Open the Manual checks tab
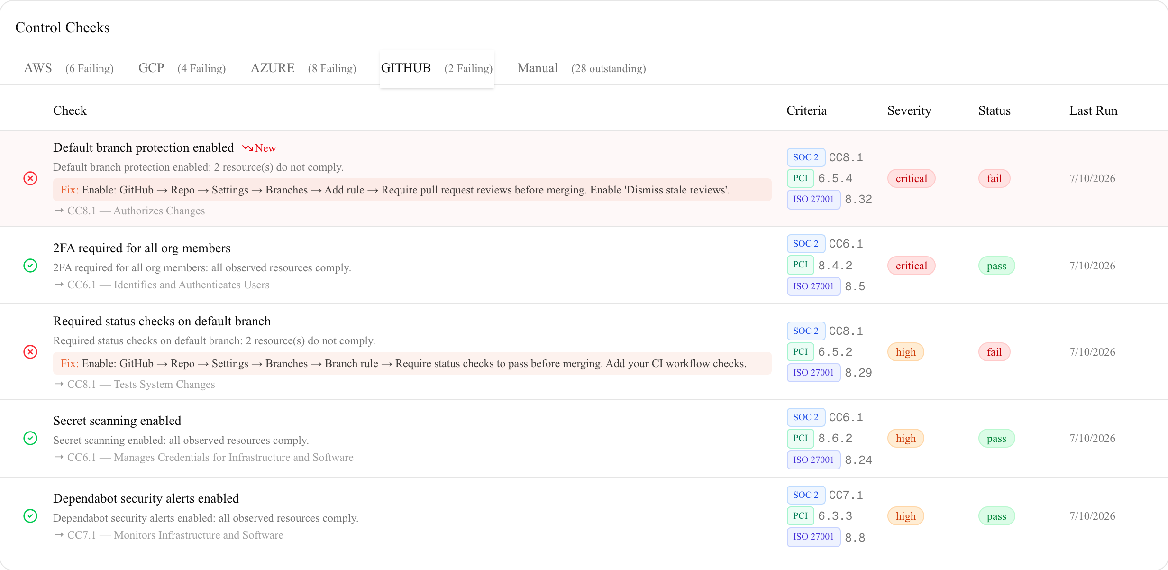Screen dimensions: 1168x570 pyautogui.click(x=582, y=68)
